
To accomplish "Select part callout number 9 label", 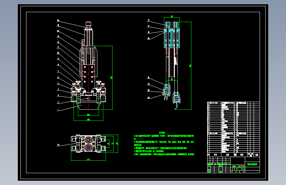I will [58, 59].
